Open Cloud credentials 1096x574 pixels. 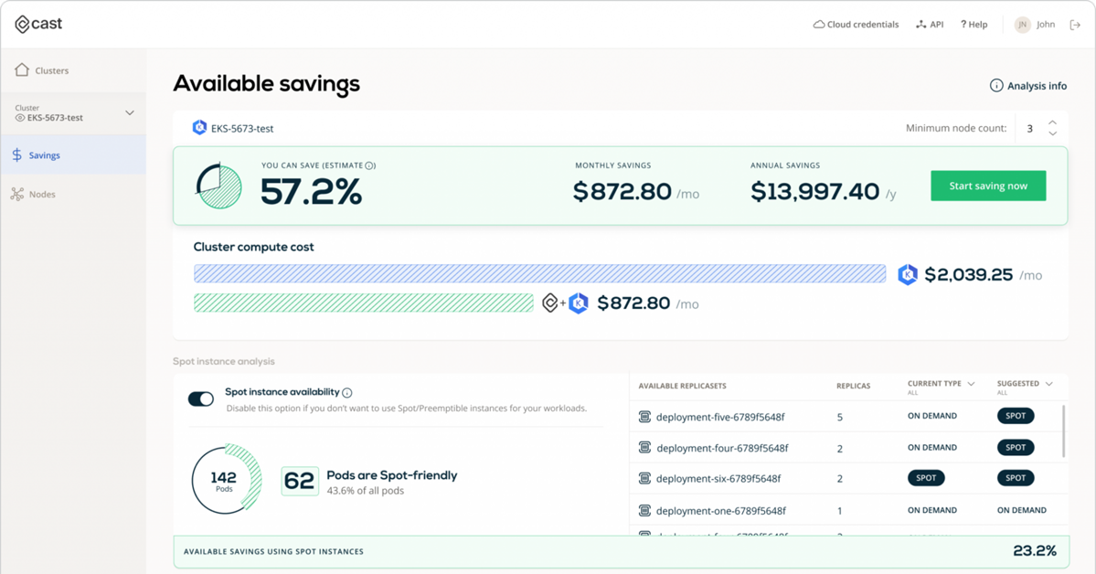pyautogui.click(x=856, y=25)
